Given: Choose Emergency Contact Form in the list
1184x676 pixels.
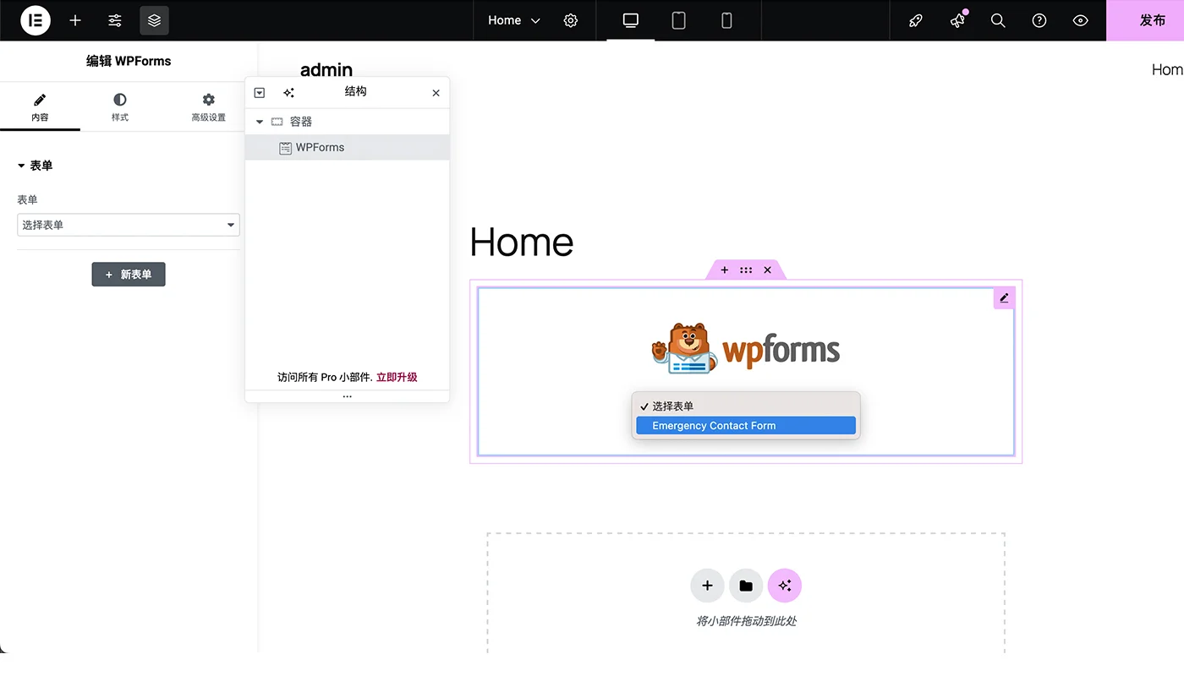Looking at the screenshot, I should click(x=745, y=425).
